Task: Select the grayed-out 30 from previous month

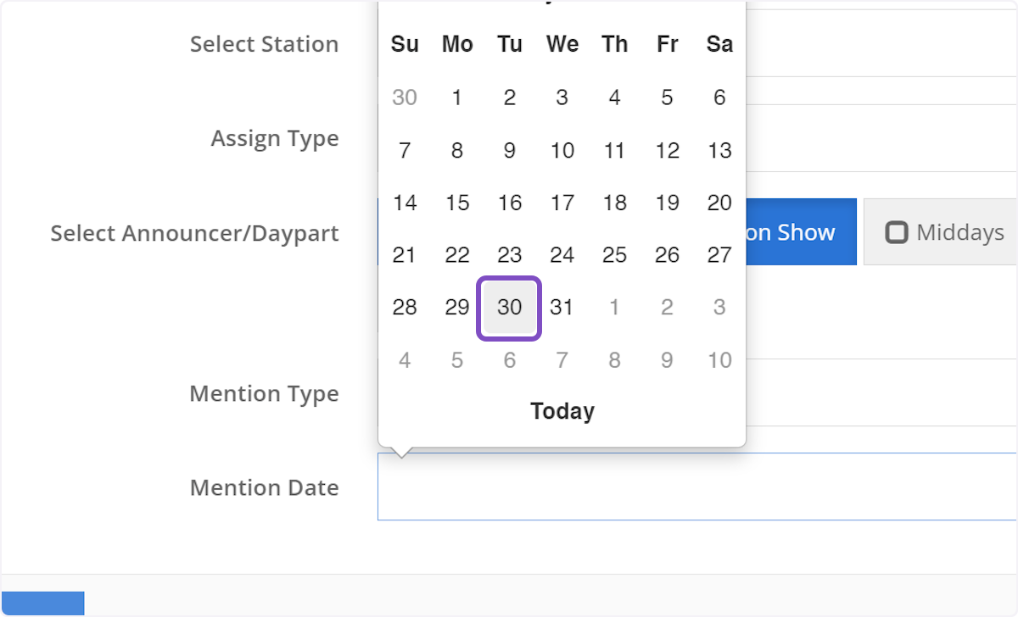Action: point(405,97)
